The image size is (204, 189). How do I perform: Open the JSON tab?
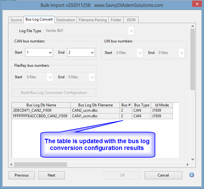tap(131, 20)
